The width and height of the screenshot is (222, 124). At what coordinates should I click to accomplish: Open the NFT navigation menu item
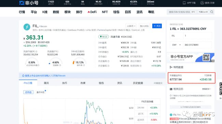click(x=105, y=12)
